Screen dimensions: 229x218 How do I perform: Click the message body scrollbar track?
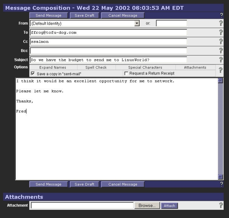(220, 129)
